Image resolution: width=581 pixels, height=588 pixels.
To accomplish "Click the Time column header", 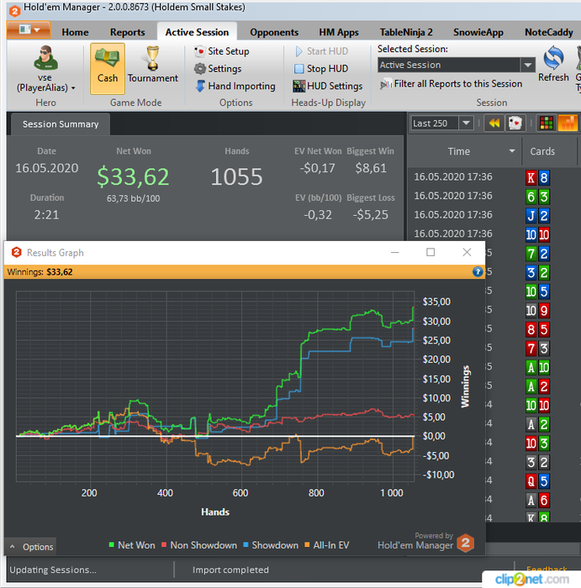I will [458, 151].
